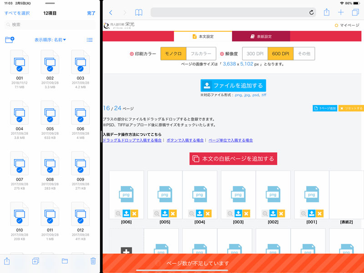Open the 本文設定 tab
The height and width of the screenshot is (273, 364).
click(203, 36)
